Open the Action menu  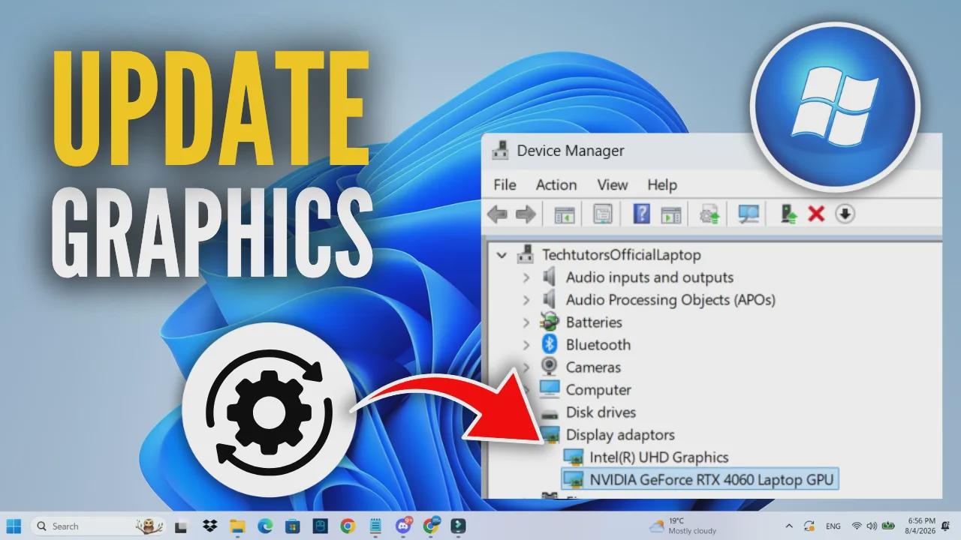556,184
